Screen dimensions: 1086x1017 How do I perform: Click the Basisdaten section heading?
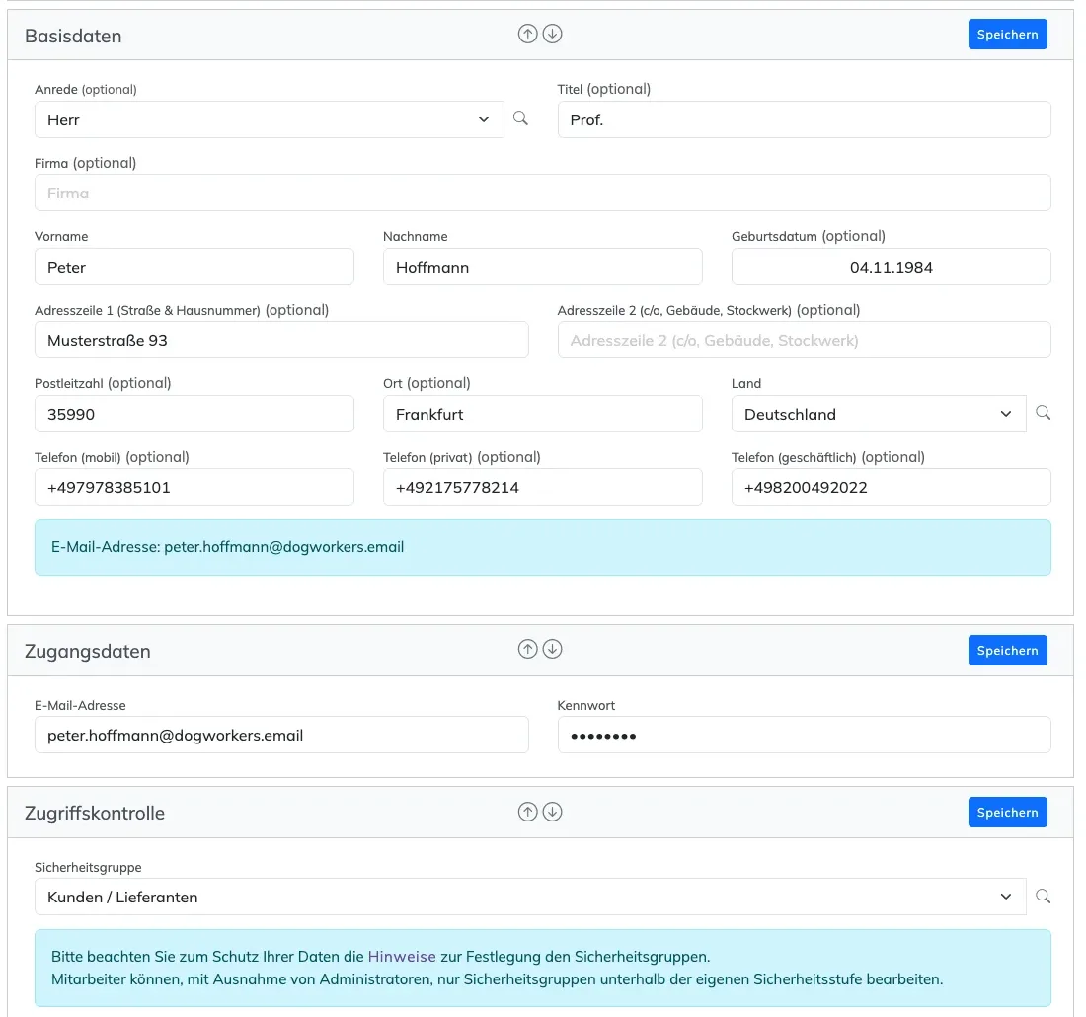[x=73, y=36]
